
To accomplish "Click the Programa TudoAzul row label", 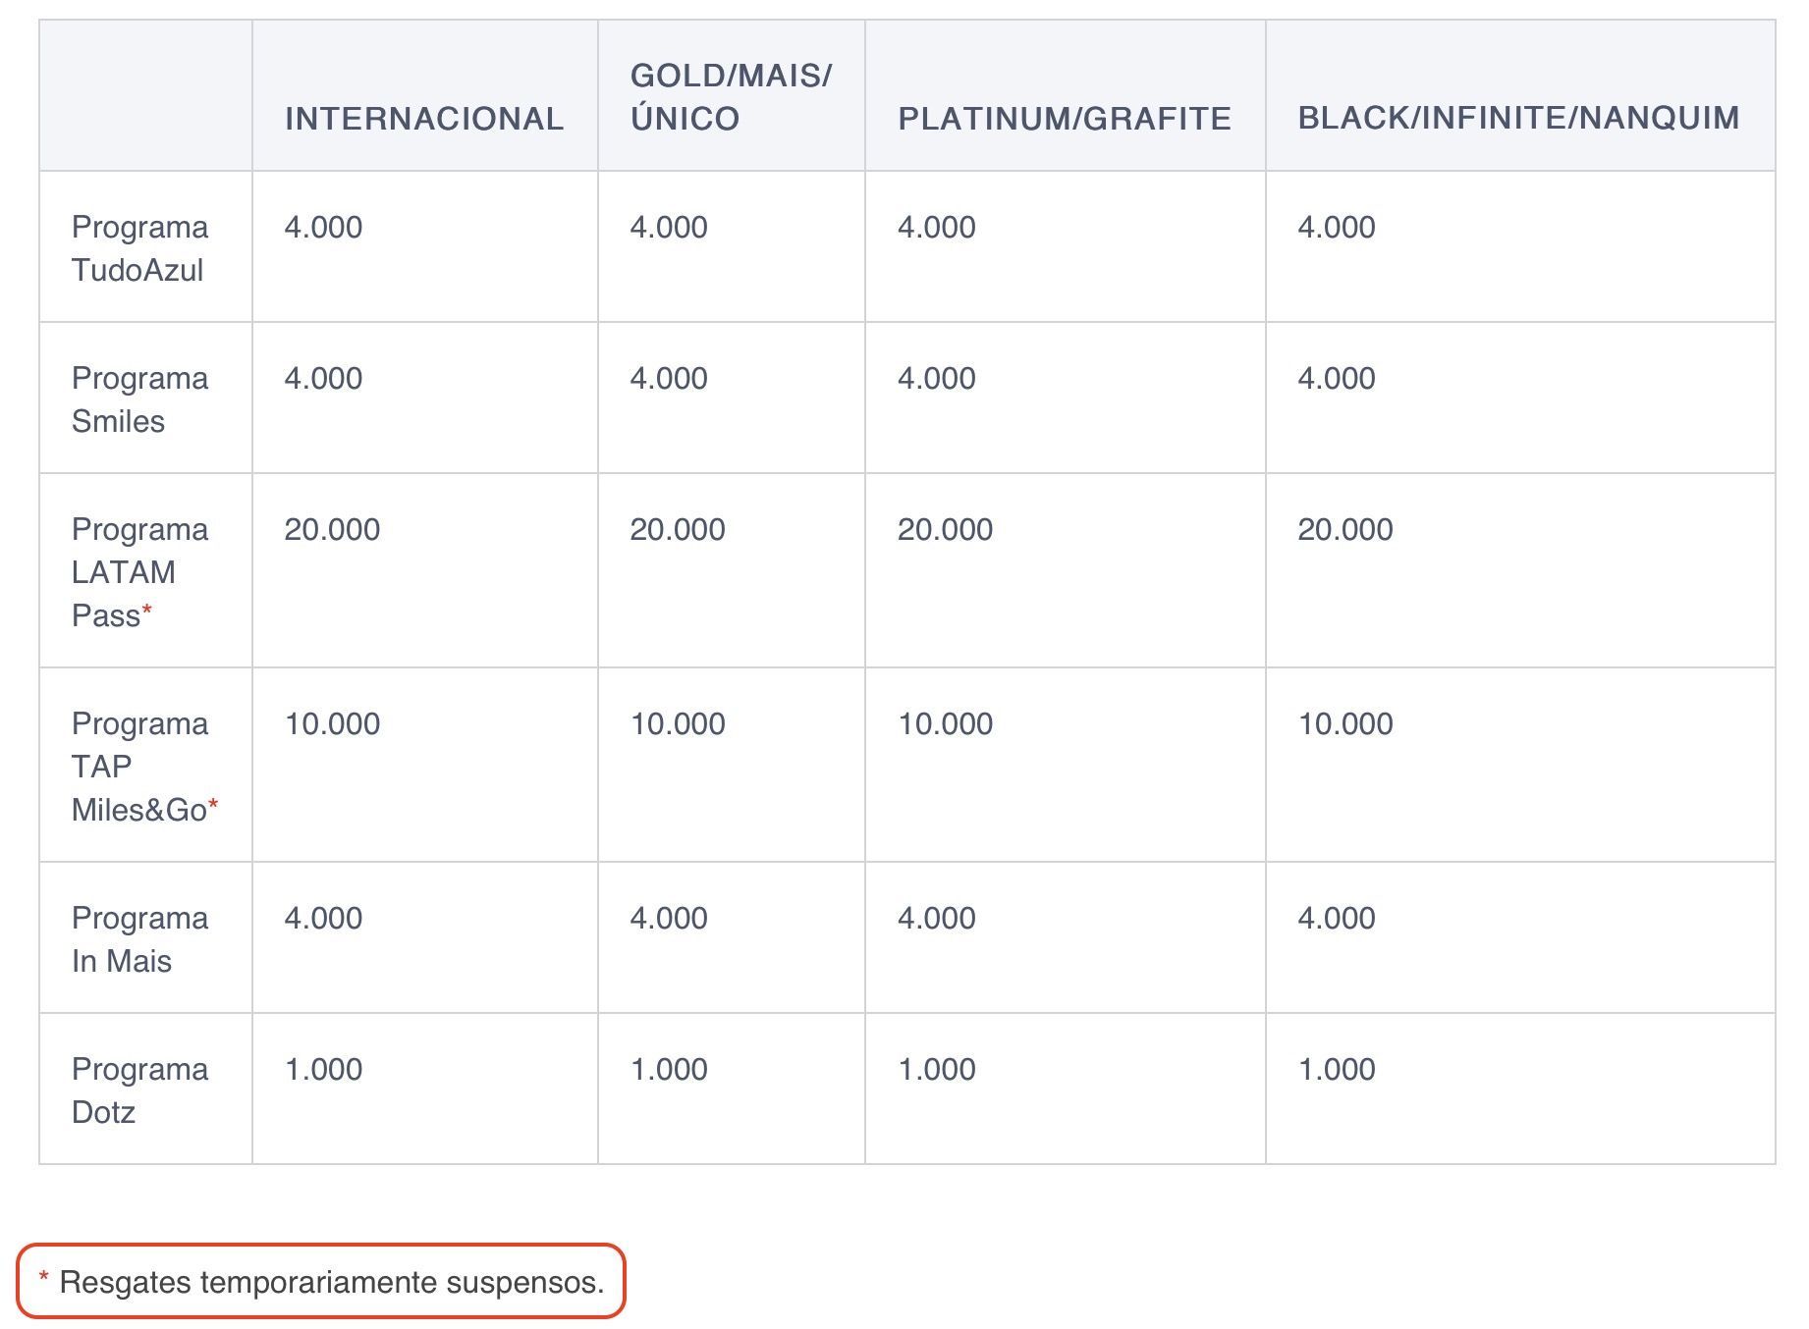I will (x=139, y=248).
